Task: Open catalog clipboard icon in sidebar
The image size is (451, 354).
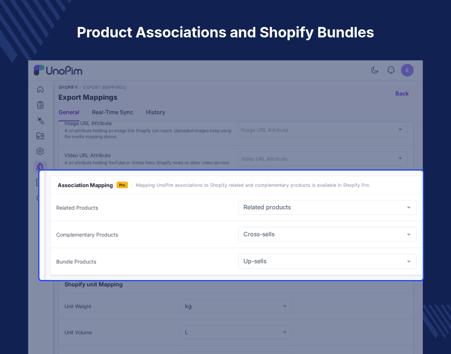Action: [40, 105]
